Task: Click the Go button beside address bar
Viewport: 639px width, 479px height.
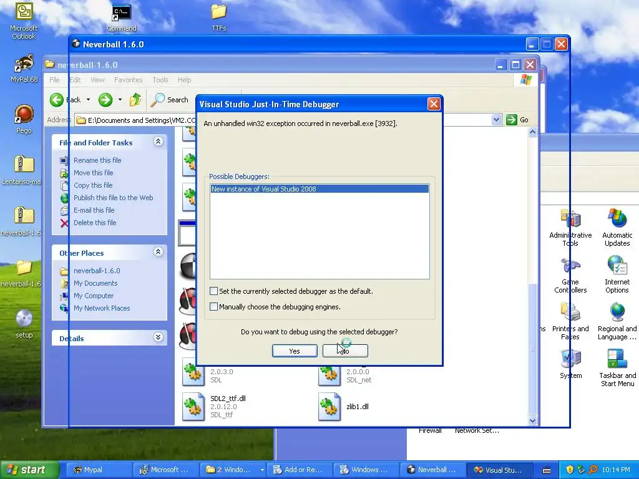Action: [517, 120]
